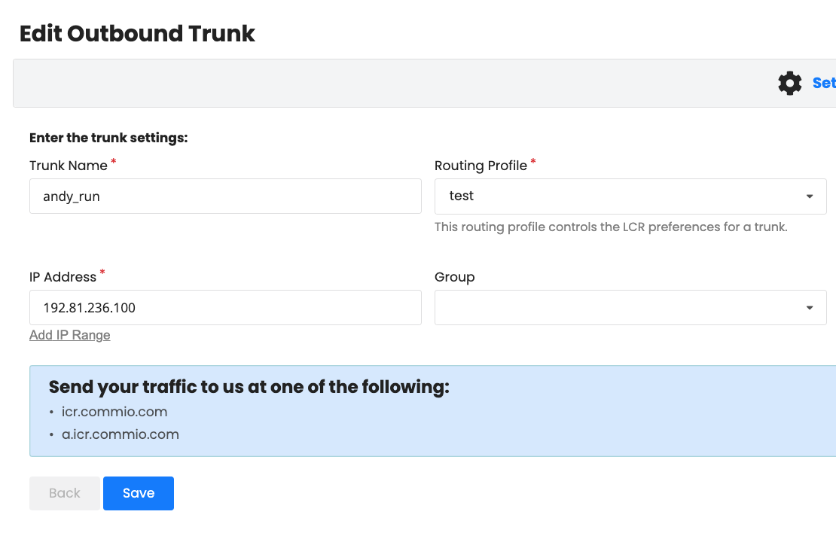
Task: Select the a.icr.commio.com address text
Action: coord(121,434)
